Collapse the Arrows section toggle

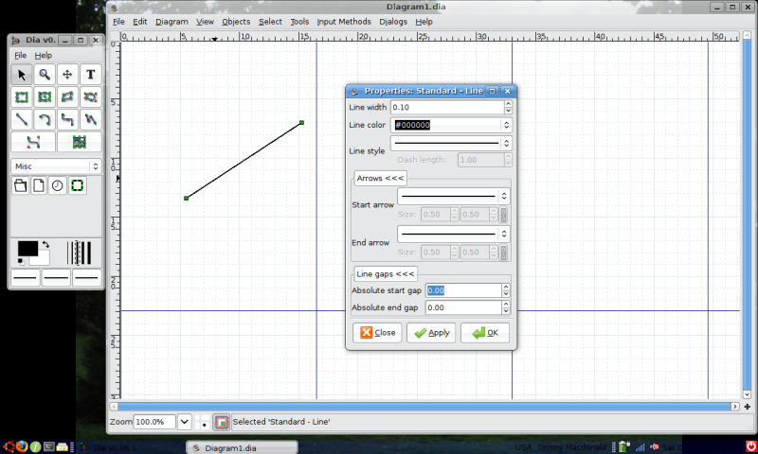[x=380, y=178]
